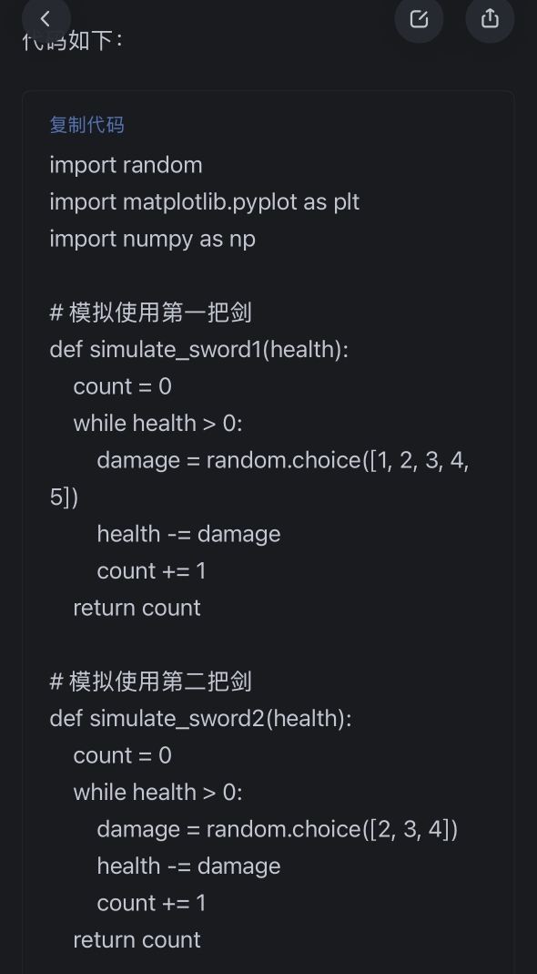The height and width of the screenshot is (974, 537).
Task: Select the comment '# 模拟使用第一把剑'
Action: (x=150, y=313)
